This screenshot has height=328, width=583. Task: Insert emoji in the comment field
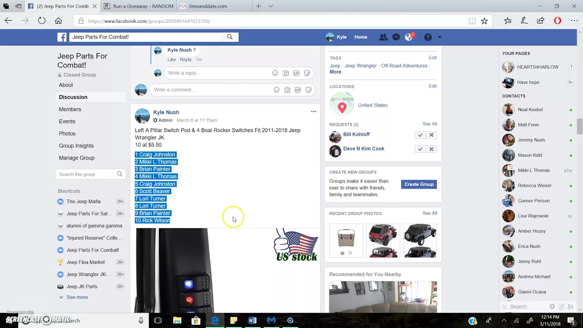(276, 90)
